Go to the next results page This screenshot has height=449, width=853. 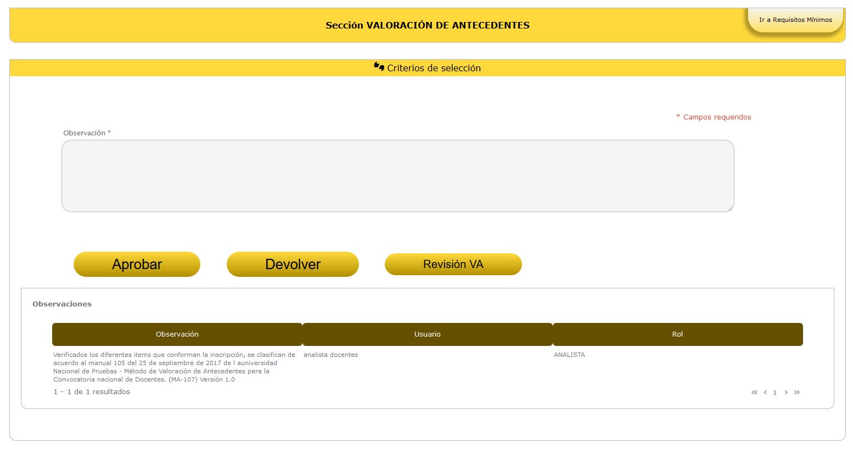point(786,393)
